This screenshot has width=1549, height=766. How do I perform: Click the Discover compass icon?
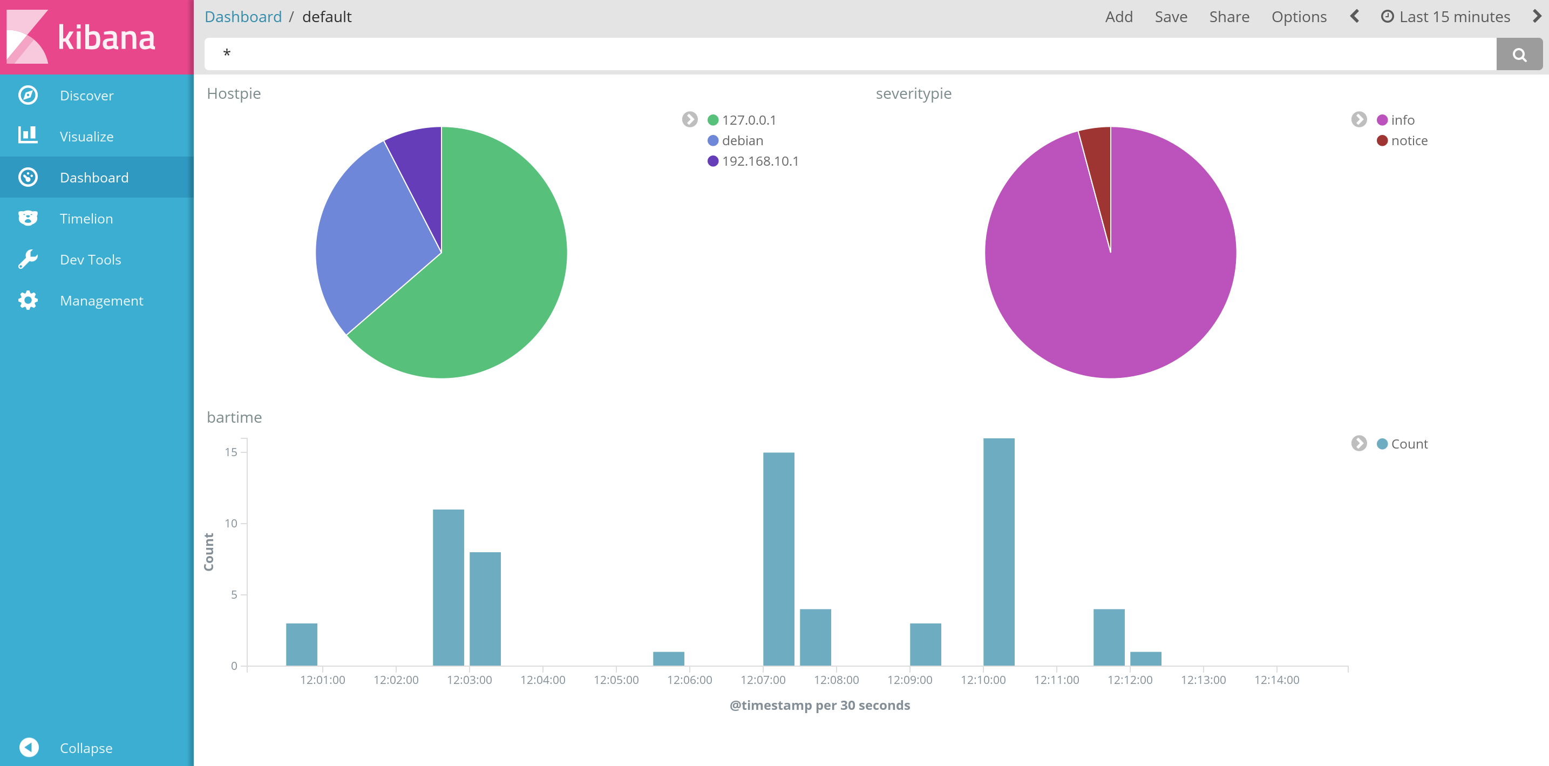(28, 95)
